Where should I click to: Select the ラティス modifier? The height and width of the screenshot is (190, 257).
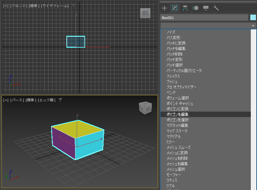[206, 180]
